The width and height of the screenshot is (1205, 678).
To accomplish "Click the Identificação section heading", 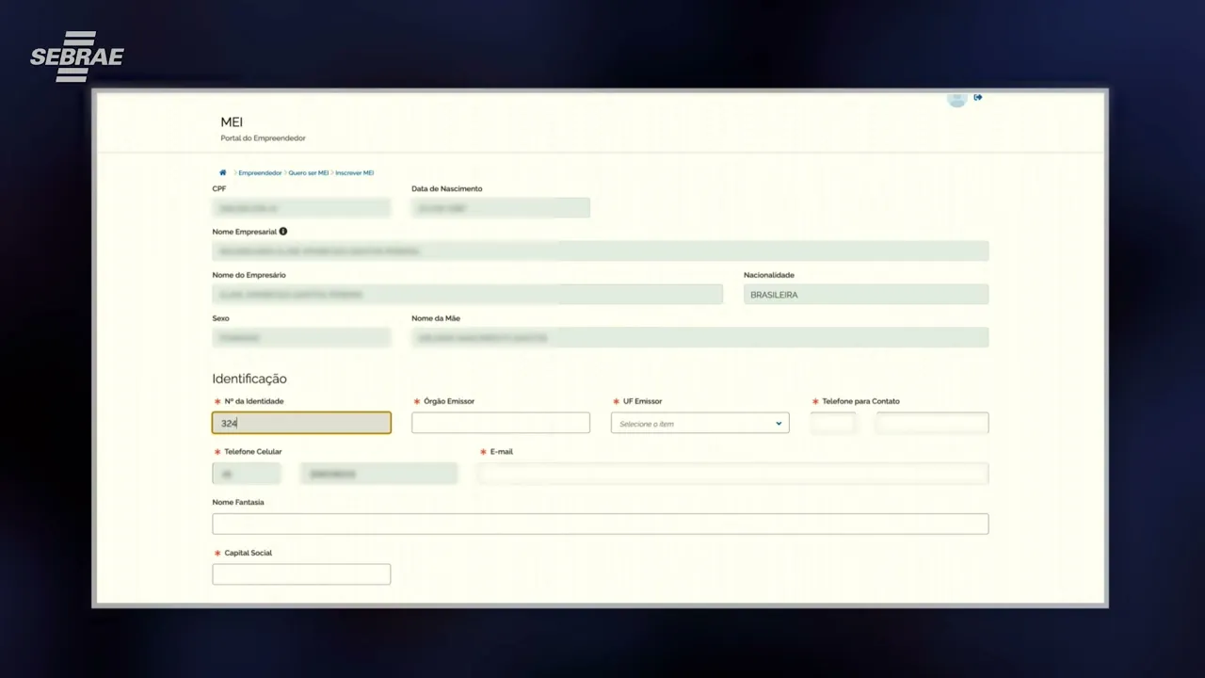I will tap(249, 379).
